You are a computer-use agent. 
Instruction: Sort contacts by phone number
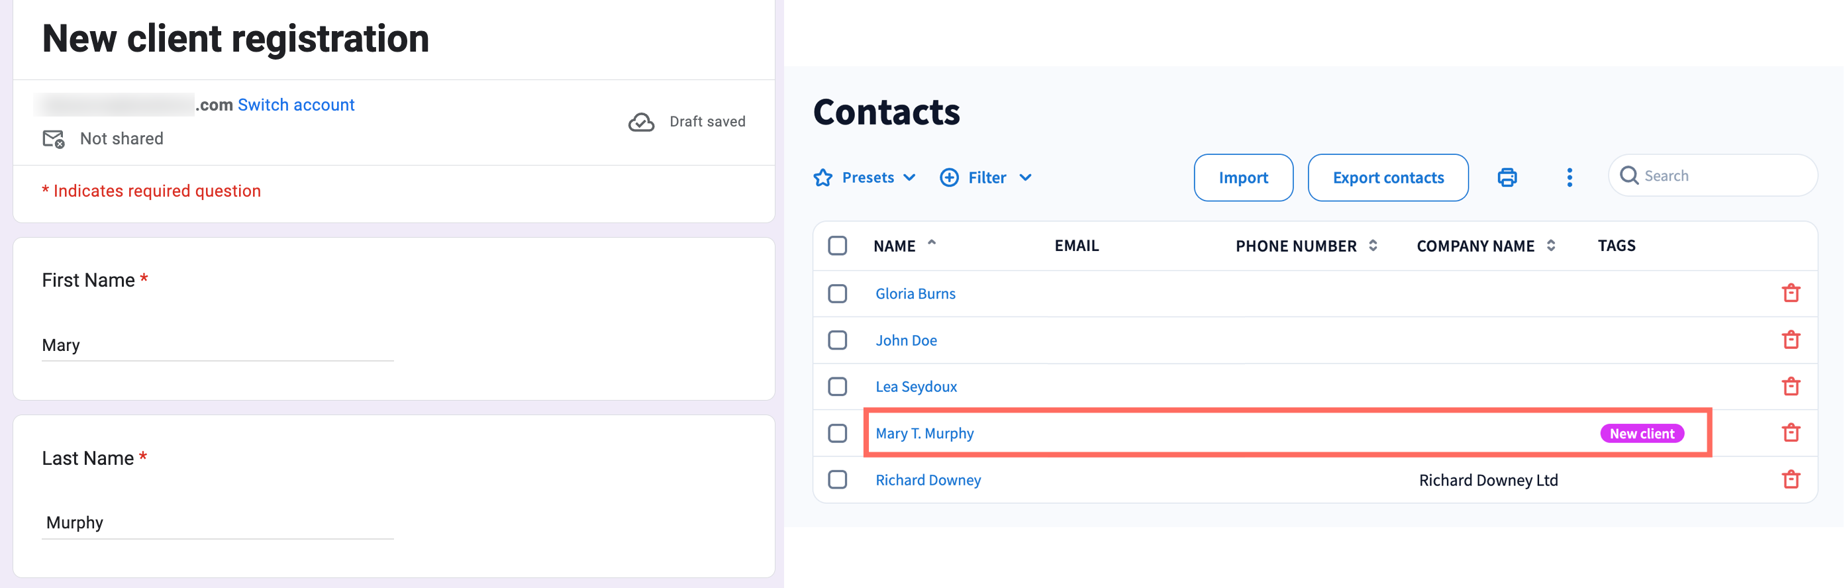coord(1372,246)
